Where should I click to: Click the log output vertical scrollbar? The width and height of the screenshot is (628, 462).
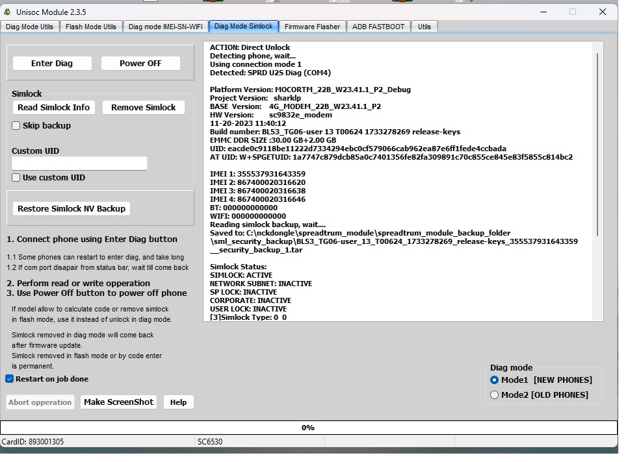pos(597,143)
